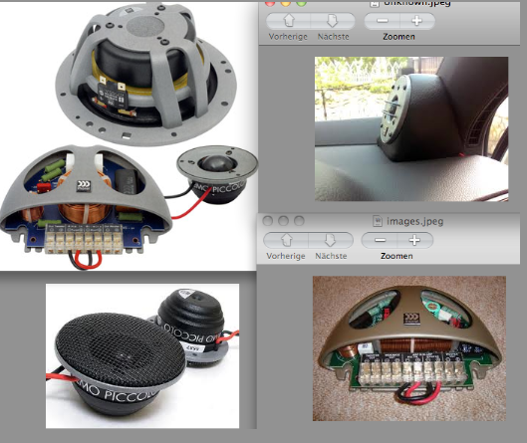
Task: Select the beige crossover photo on carpet
Action: (x=409, y=348)
